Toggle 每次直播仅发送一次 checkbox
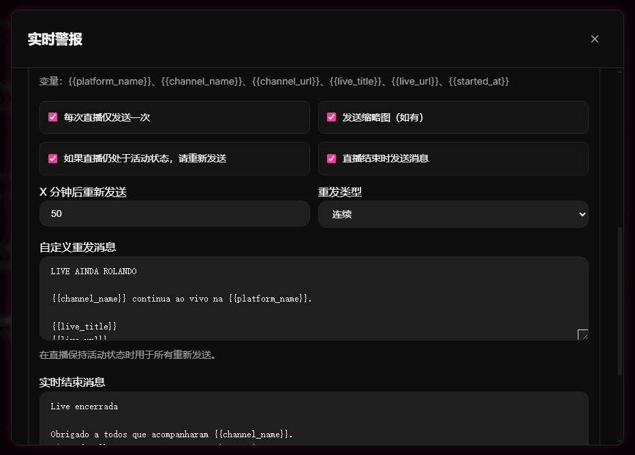The image size is (635, 455). (52, 117)
